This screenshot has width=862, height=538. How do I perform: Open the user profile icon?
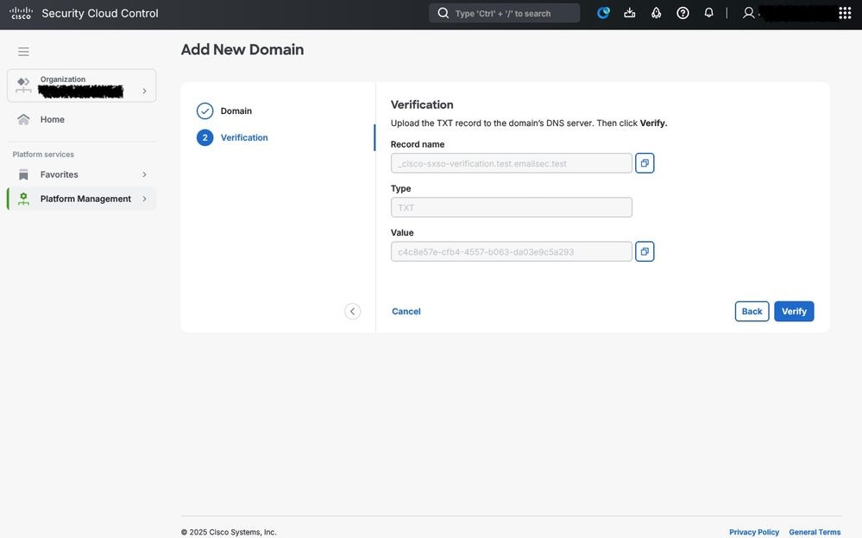[x=748, y=13]
